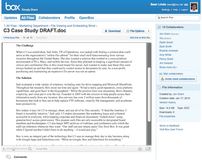Image resolution: width=202 pixels, height=160 pixels.
Task: Open Version history link
Action: tap(167, 102)
